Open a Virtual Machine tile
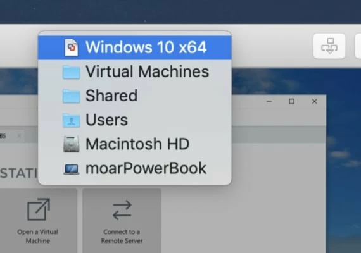 38,221
